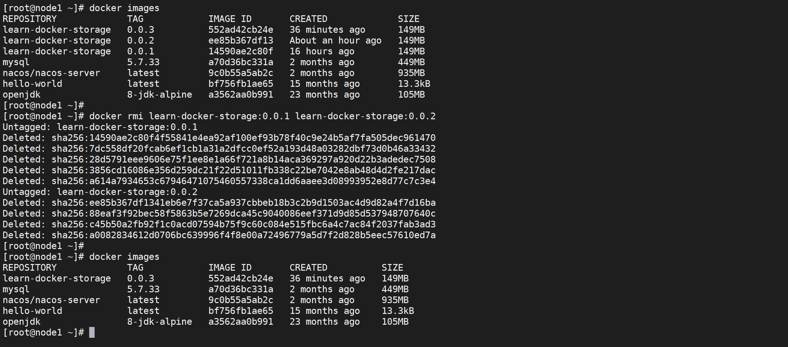Click deleted hash starting sha256:a0082834612d
This screenshot has width=788, height=347.
243,235
